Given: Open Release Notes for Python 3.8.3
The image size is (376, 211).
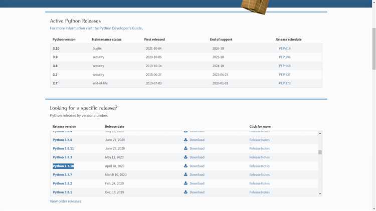Looking at the screenshot, I should [260, 157].
